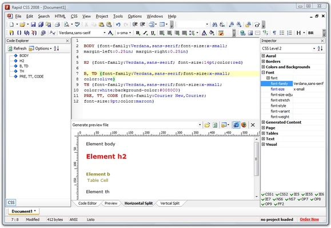The width and height of the screenshot is (331, 228).
Task: Preview in Firefox icon
Action: (244, 125)
